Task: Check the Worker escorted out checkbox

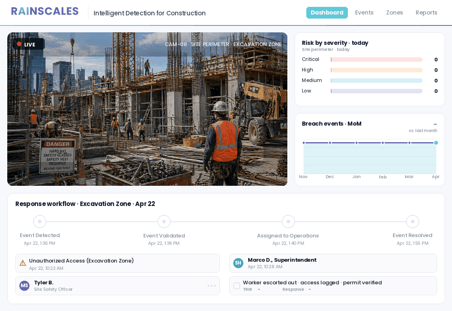Action: (237, 286)
